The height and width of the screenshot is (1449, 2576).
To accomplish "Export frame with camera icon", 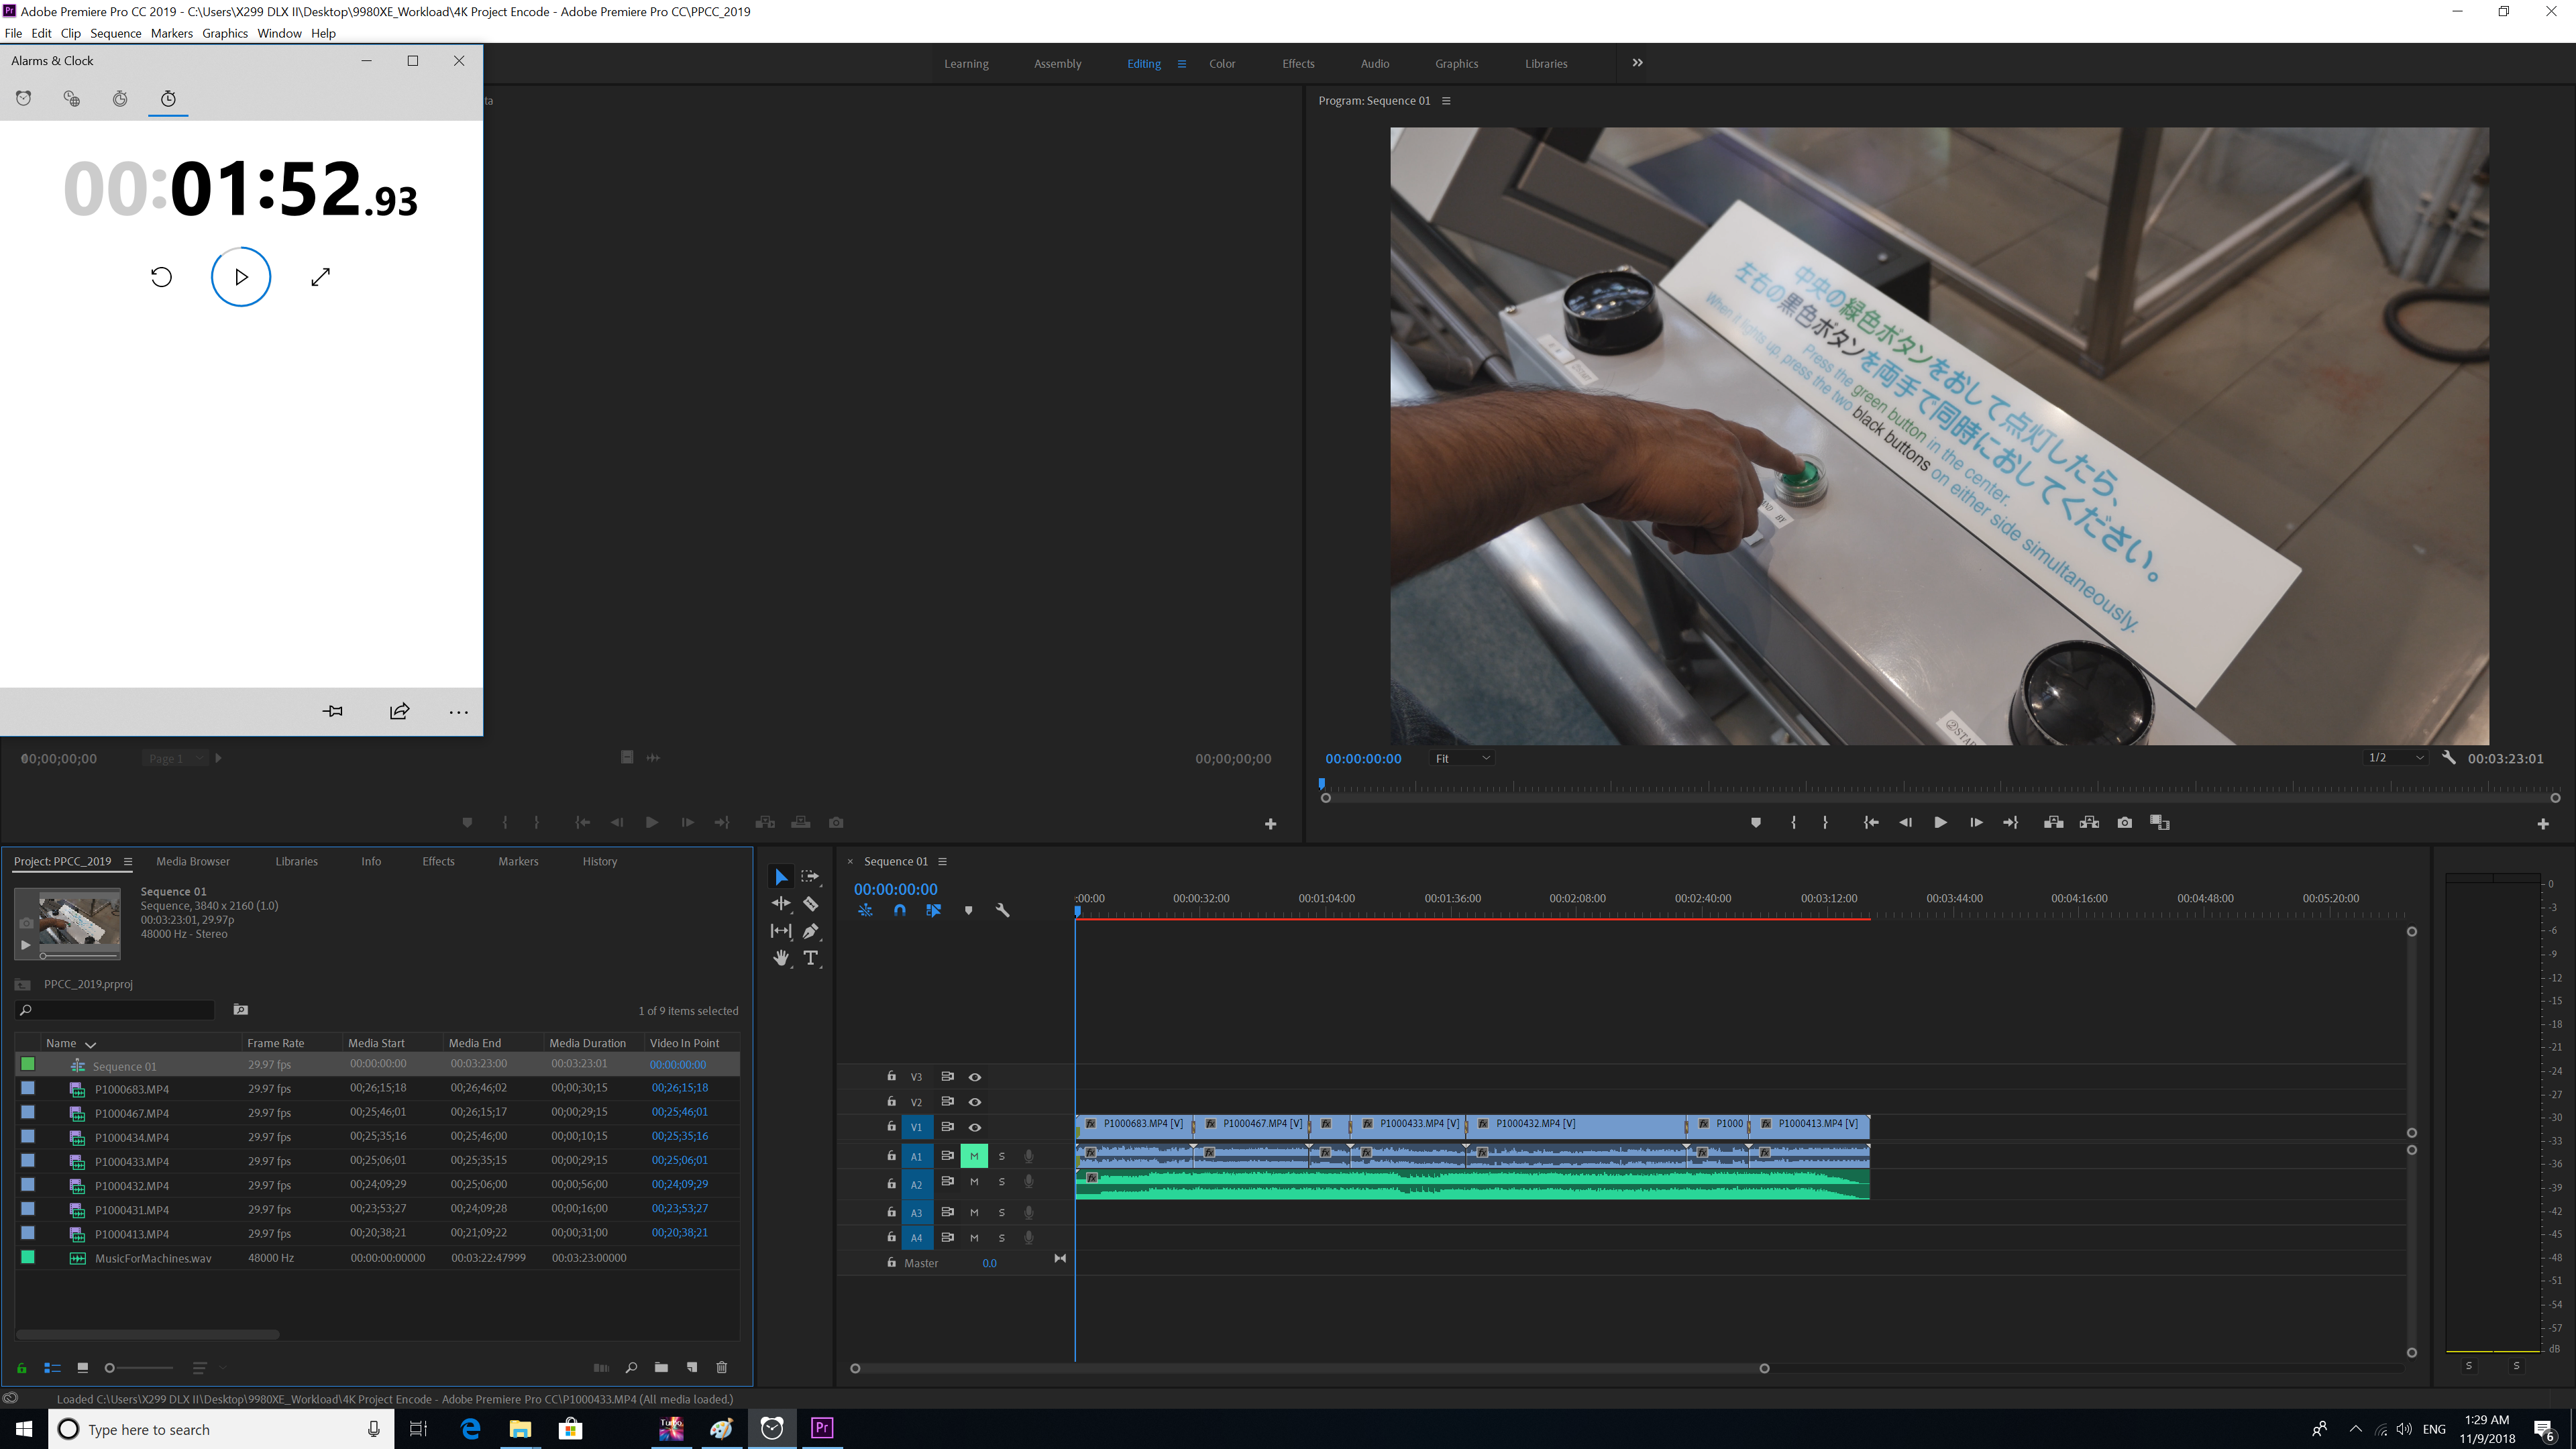I will [x=2124, y=822].
